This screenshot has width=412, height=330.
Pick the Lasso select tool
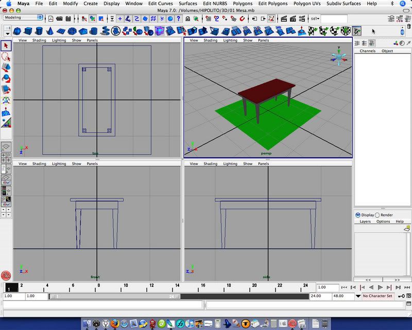coord(6,57)
